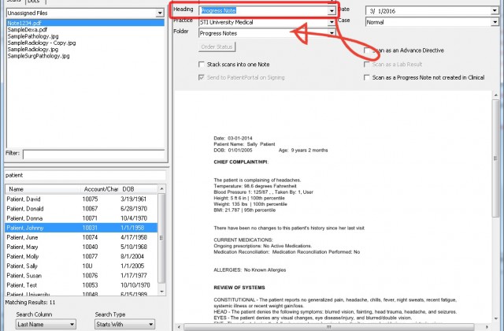
Task: Select SampleDexa.pdf in the file list
Action: (28, 30)
